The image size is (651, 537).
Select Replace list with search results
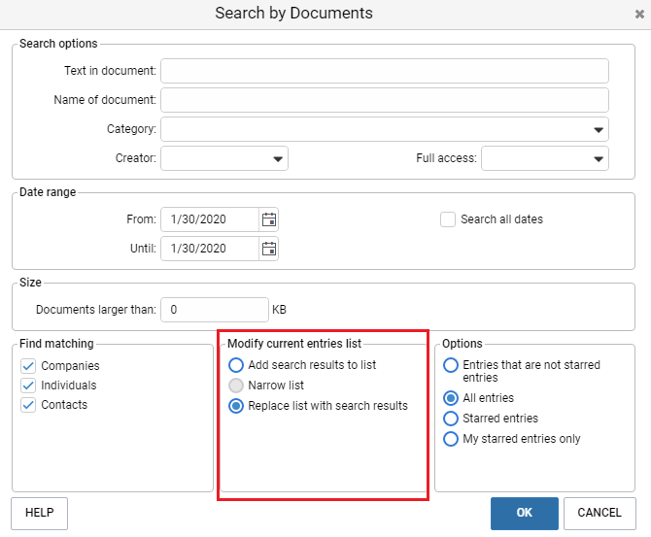[236, 406]
